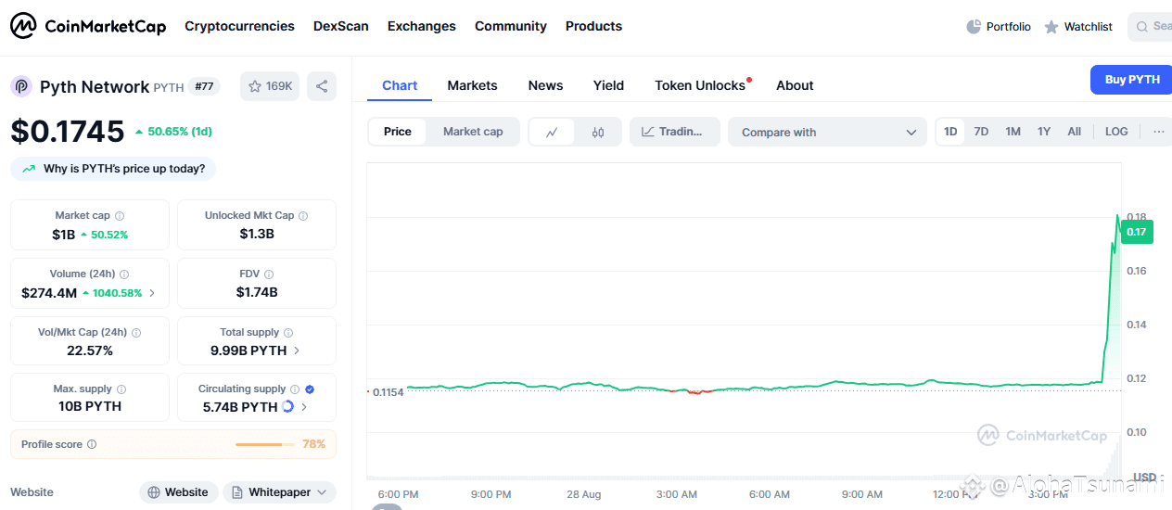1172x510 pixels.
Task: Click the Profile score progress bar
Action: click(x=265, y=444)
